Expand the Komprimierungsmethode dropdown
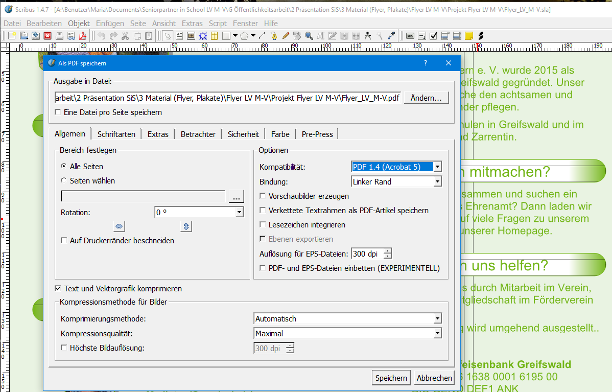Screen dimensions: 612x392 pos(437,319)
